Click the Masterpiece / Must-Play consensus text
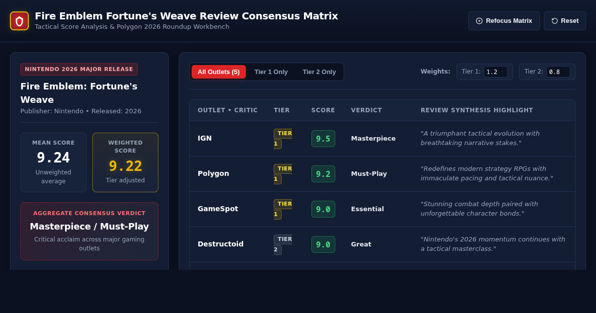The image size is (596, 313). (89, 227)
